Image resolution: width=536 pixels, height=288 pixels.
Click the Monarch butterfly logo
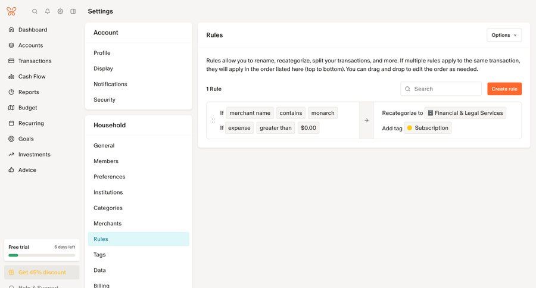pyautogui.click(x=11, y=11)
